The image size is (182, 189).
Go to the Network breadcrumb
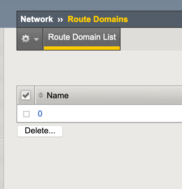click(37, 19)
